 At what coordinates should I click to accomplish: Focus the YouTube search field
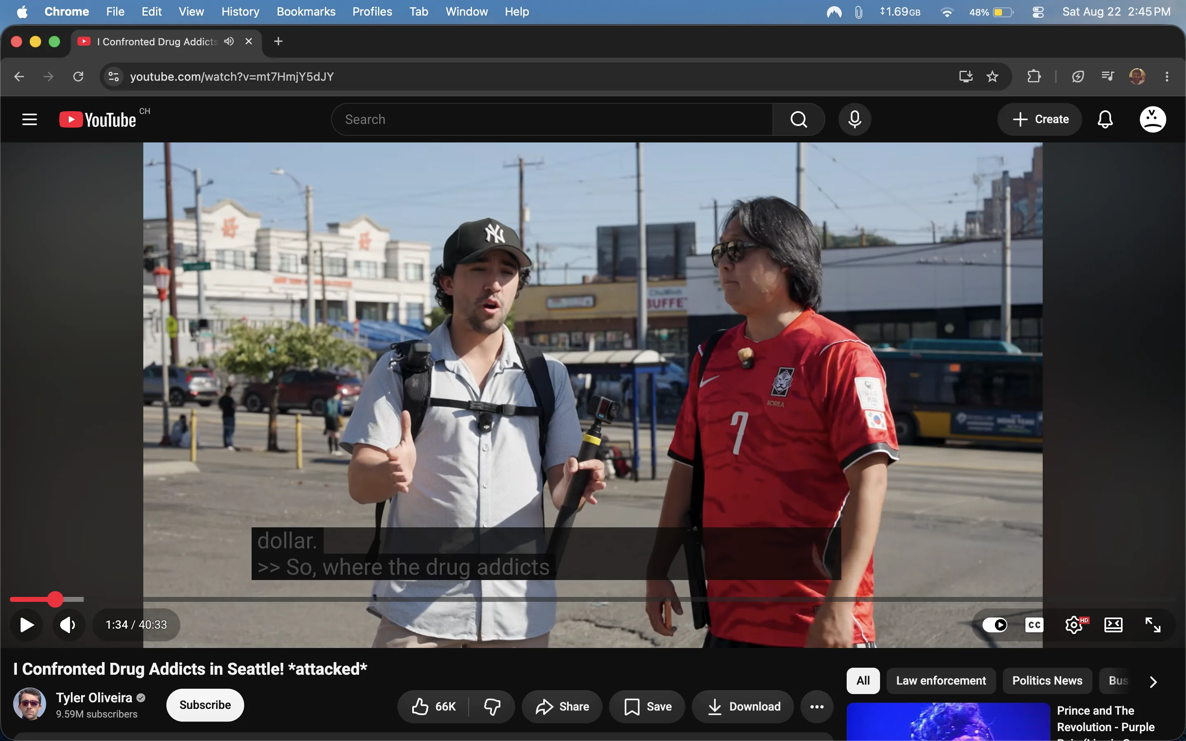point(552,119)
